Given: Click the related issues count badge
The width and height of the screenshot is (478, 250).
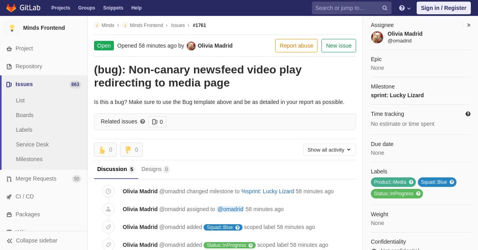Looking at the screenshot, I should (x=157, y=122).
